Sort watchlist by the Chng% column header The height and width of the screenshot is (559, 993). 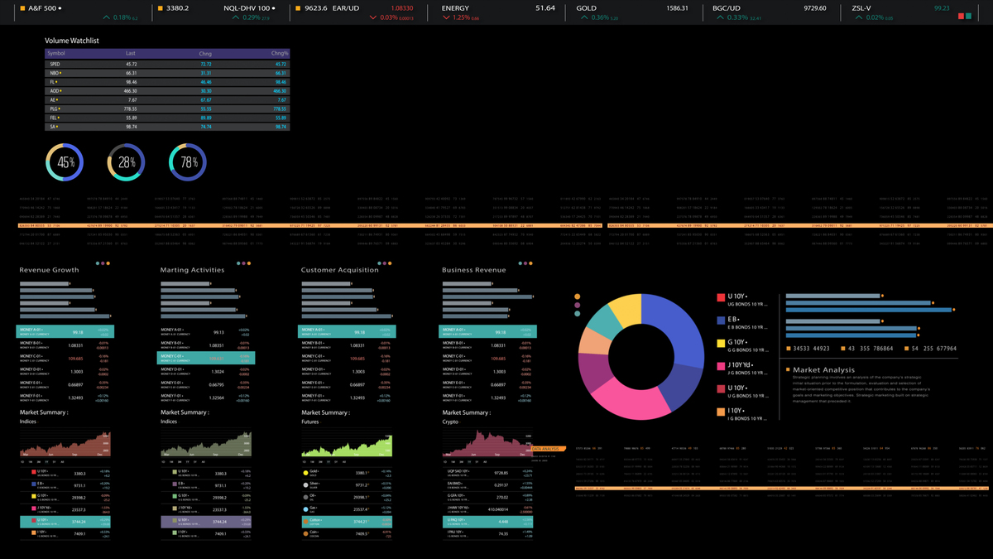tap(279, 54)
